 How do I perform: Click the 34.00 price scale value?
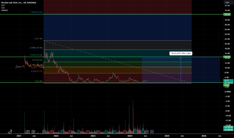click(x=227, y=10)
